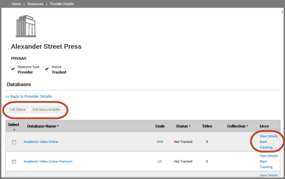Click the PRVAAS provider code
Viewport: 285px width, 179px height.
point(19,58)
